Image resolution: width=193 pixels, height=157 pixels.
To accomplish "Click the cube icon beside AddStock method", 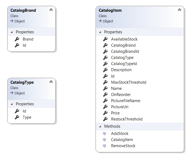I will [104, 134].
